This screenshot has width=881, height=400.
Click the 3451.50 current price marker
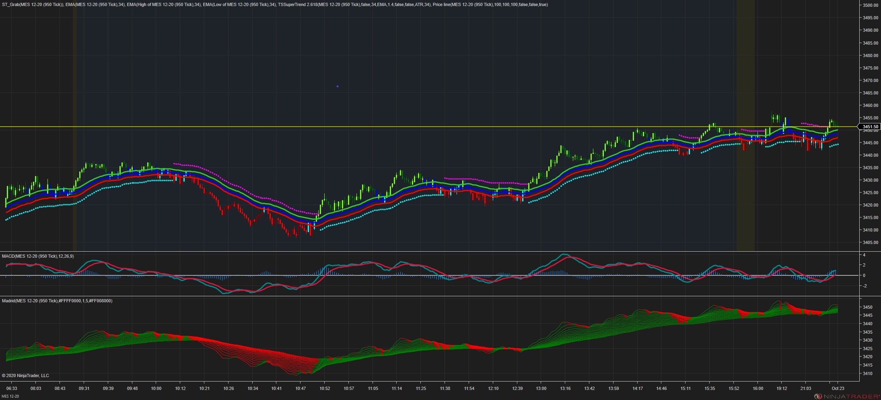pos(870,127)
